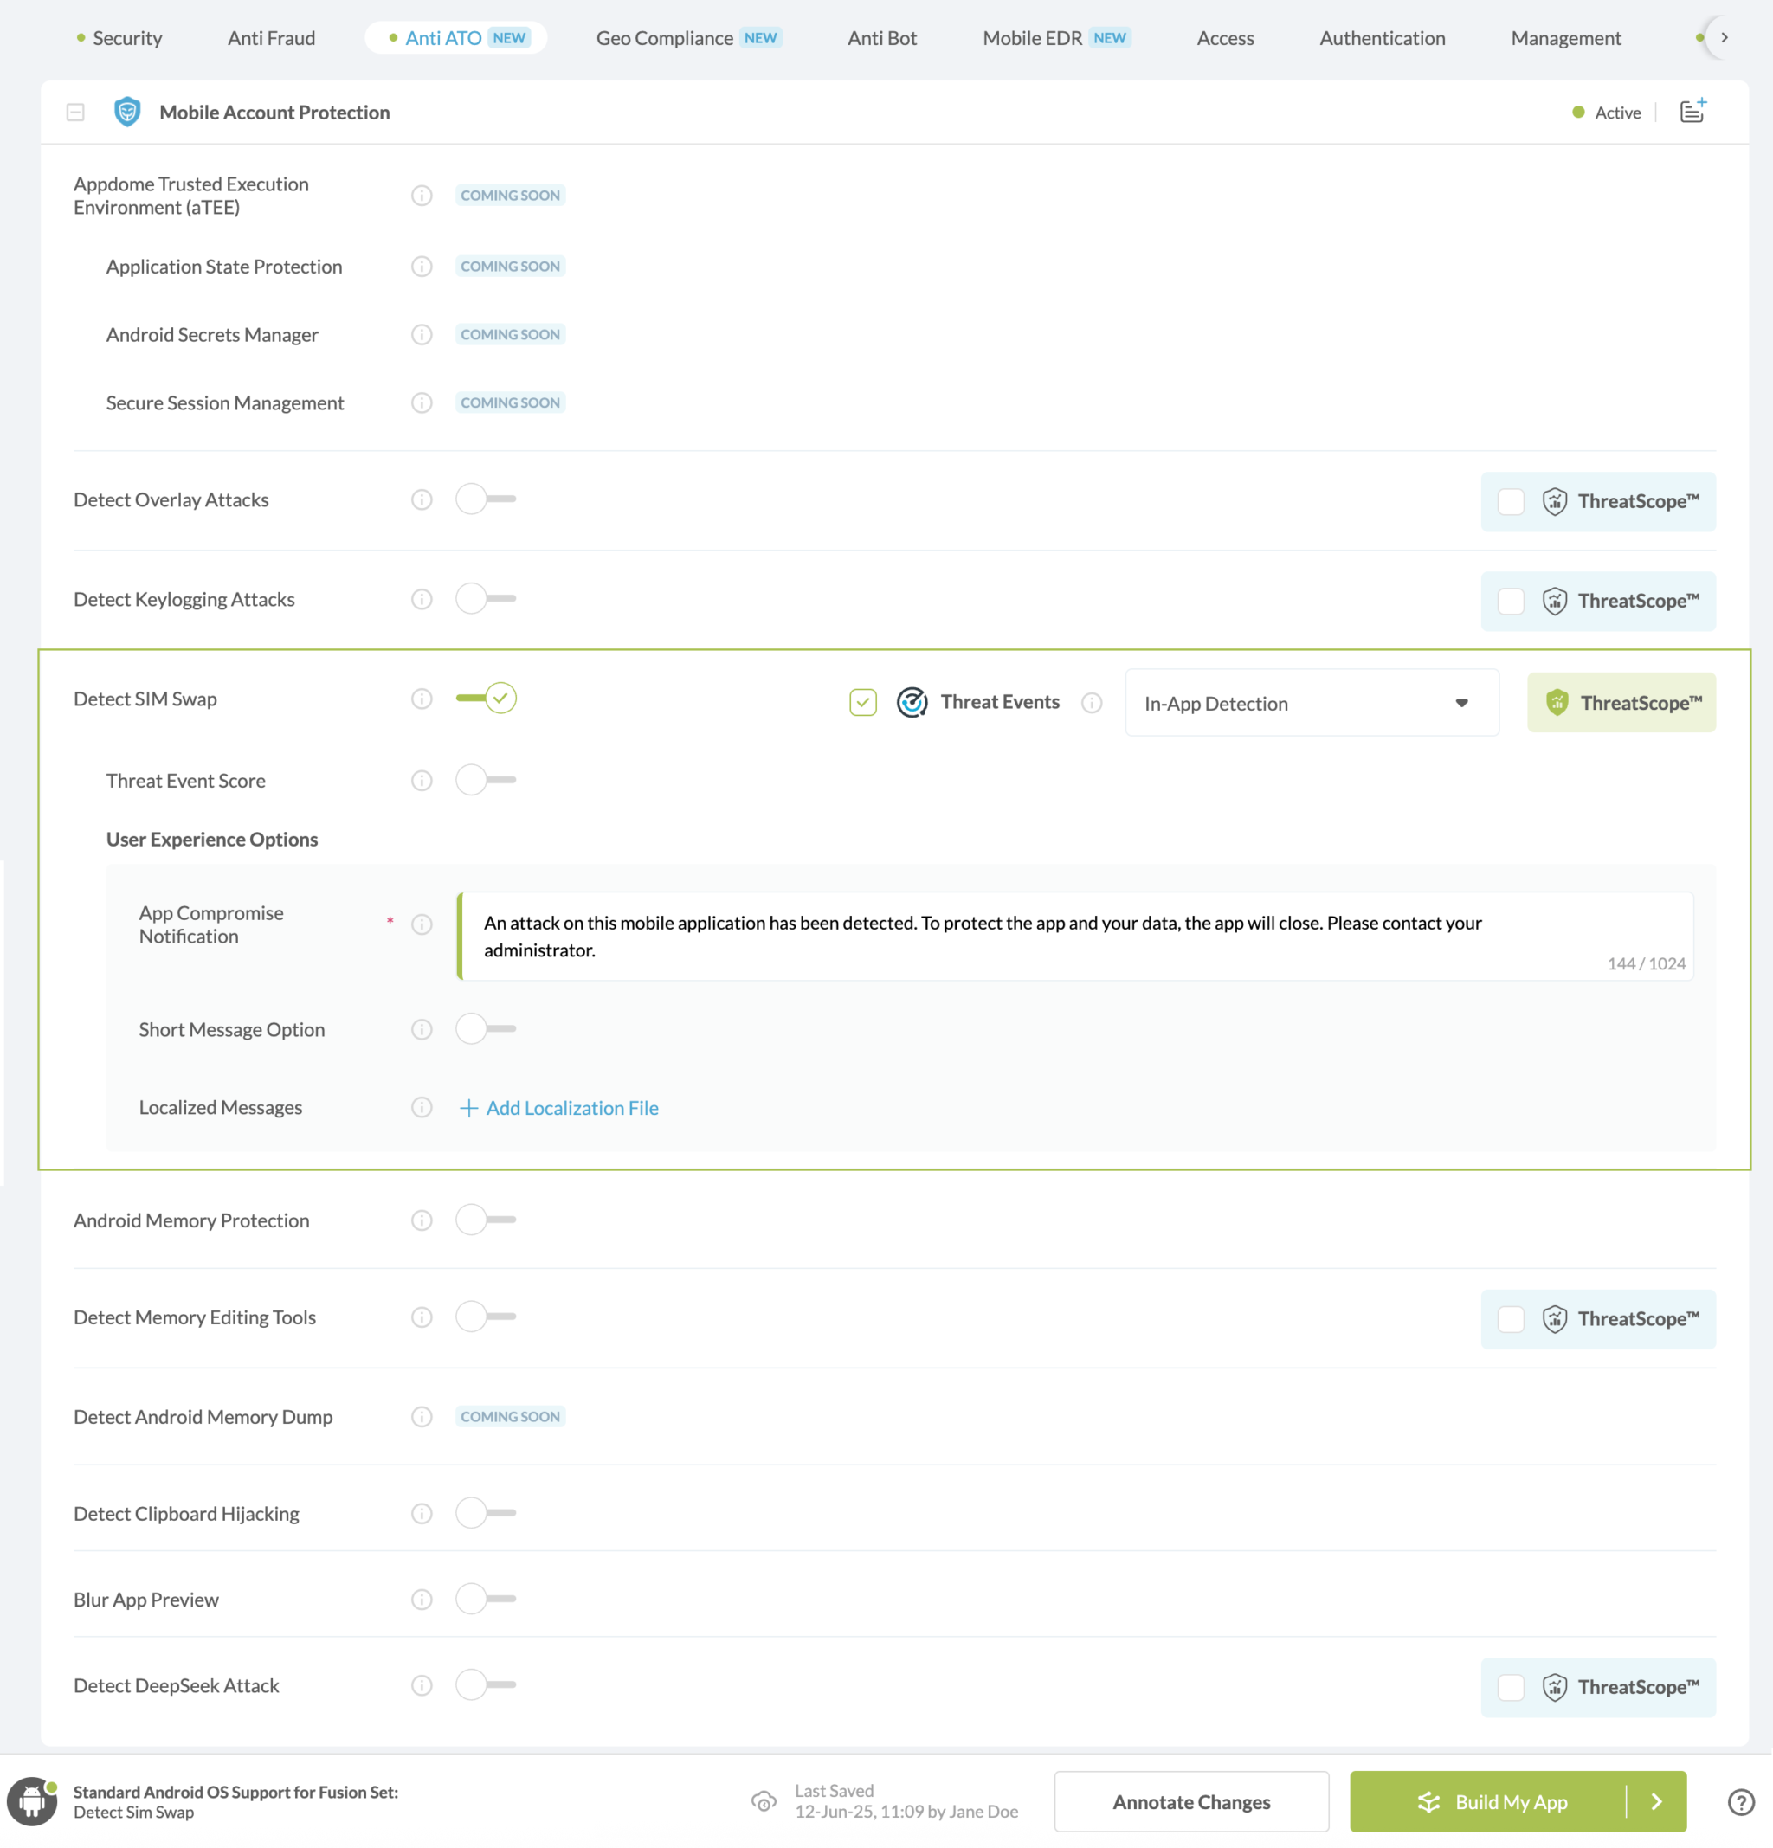Open the In-App Detection dropdown

click(1311, 703)
